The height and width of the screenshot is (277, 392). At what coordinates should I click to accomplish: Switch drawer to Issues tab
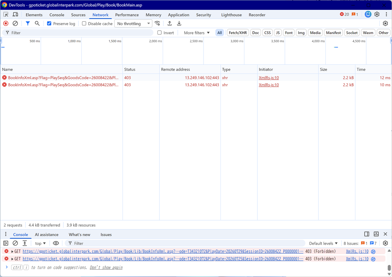(106, 235)
